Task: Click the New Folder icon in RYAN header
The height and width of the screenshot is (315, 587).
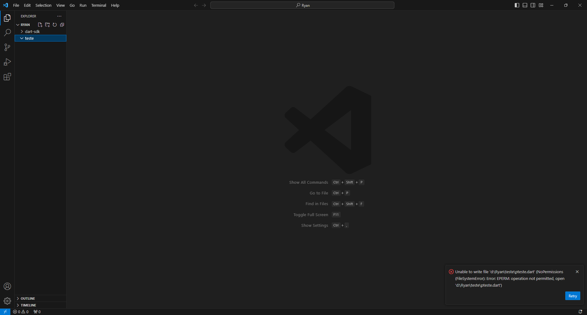Action: pyautogui.click(x=47, y=25)
